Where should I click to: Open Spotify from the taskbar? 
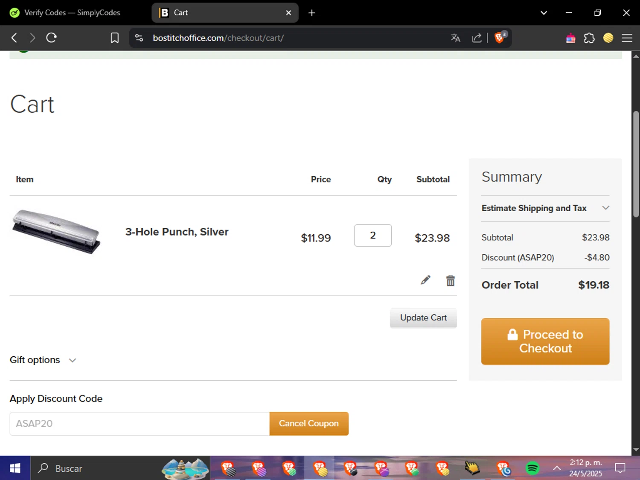532,468
